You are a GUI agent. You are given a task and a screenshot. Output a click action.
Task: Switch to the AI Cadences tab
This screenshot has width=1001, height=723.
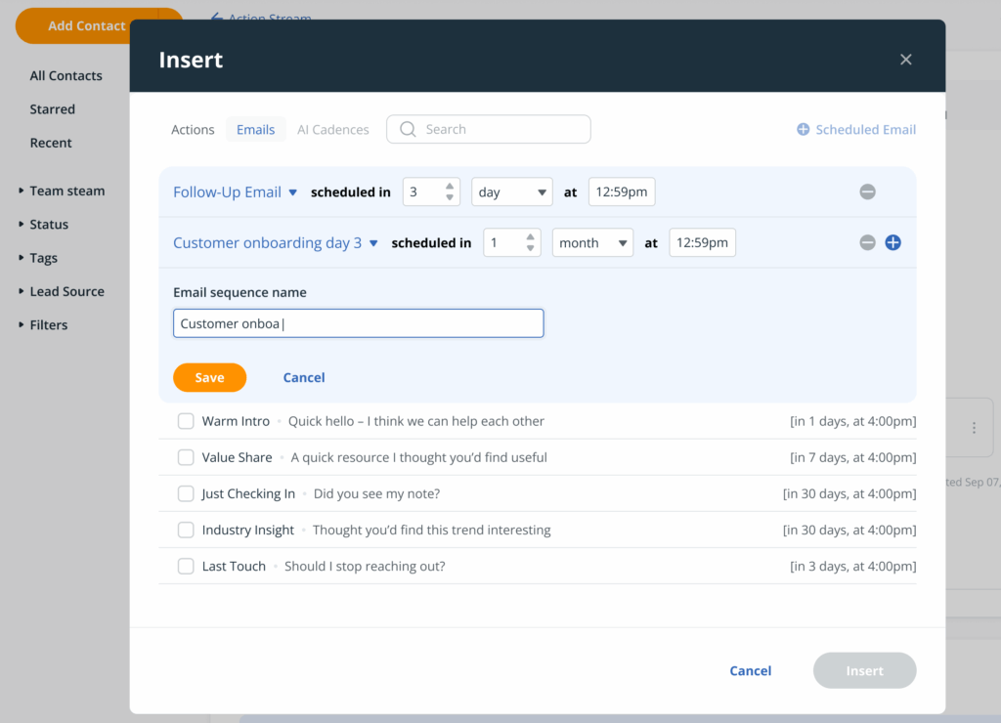pos(332,129)
